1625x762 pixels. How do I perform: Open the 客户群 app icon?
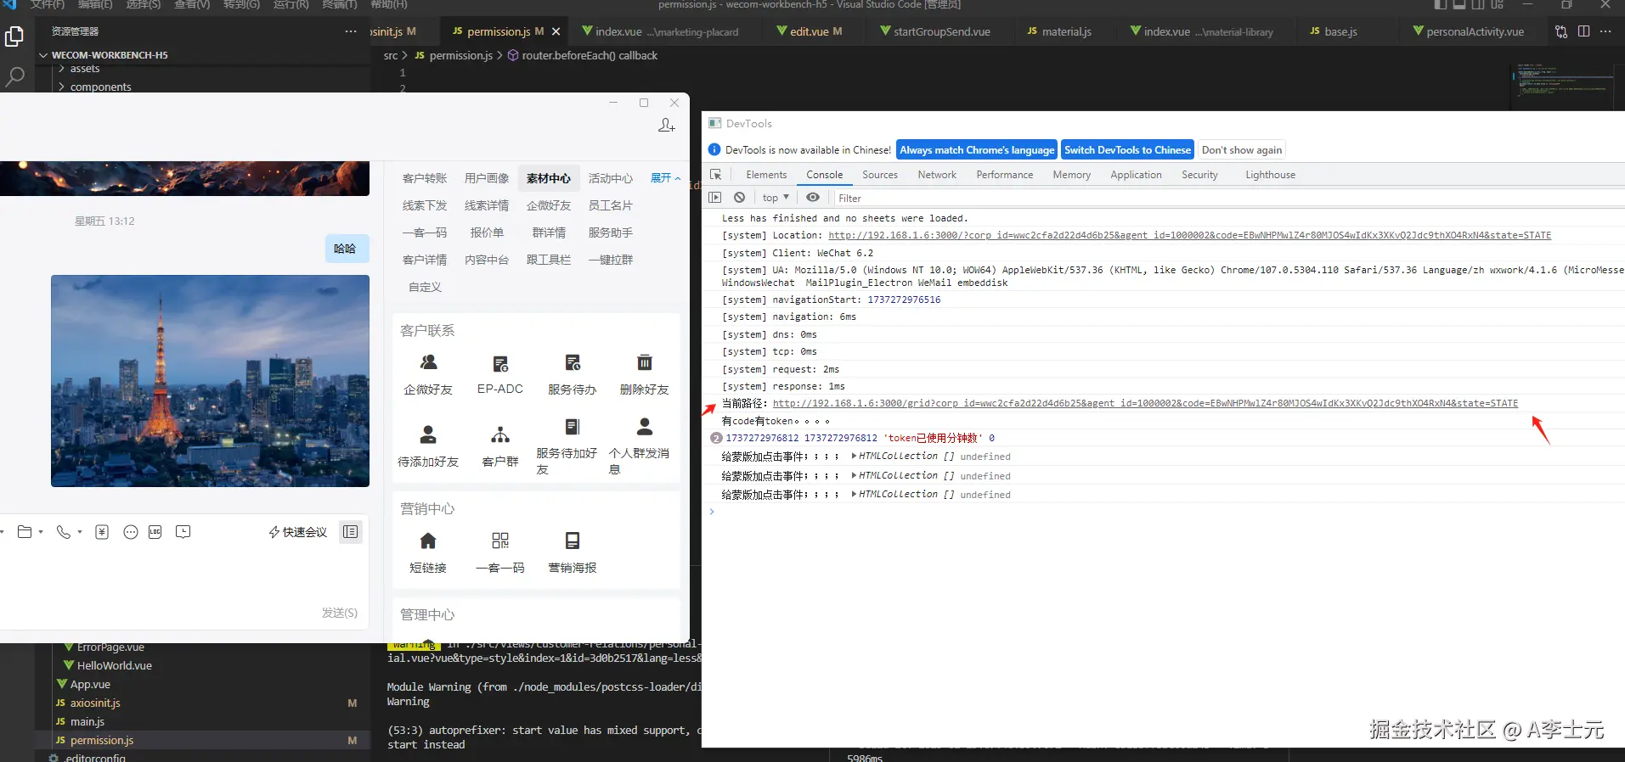tap(500, 435)
